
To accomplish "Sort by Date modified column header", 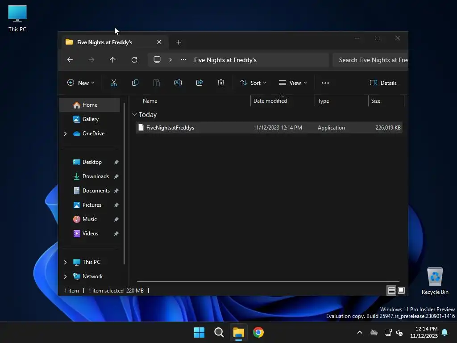I will pyautogui.click(x=283, y=101).
